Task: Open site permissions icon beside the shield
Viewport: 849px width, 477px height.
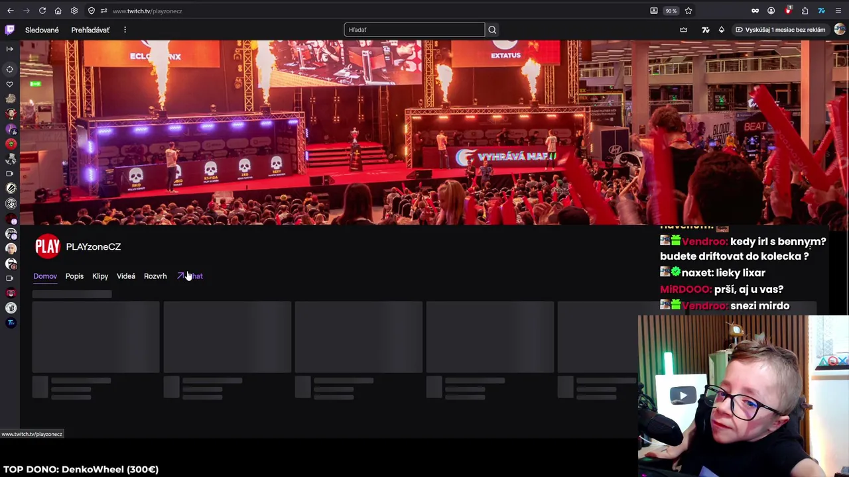Action: (x=103, y=11)
